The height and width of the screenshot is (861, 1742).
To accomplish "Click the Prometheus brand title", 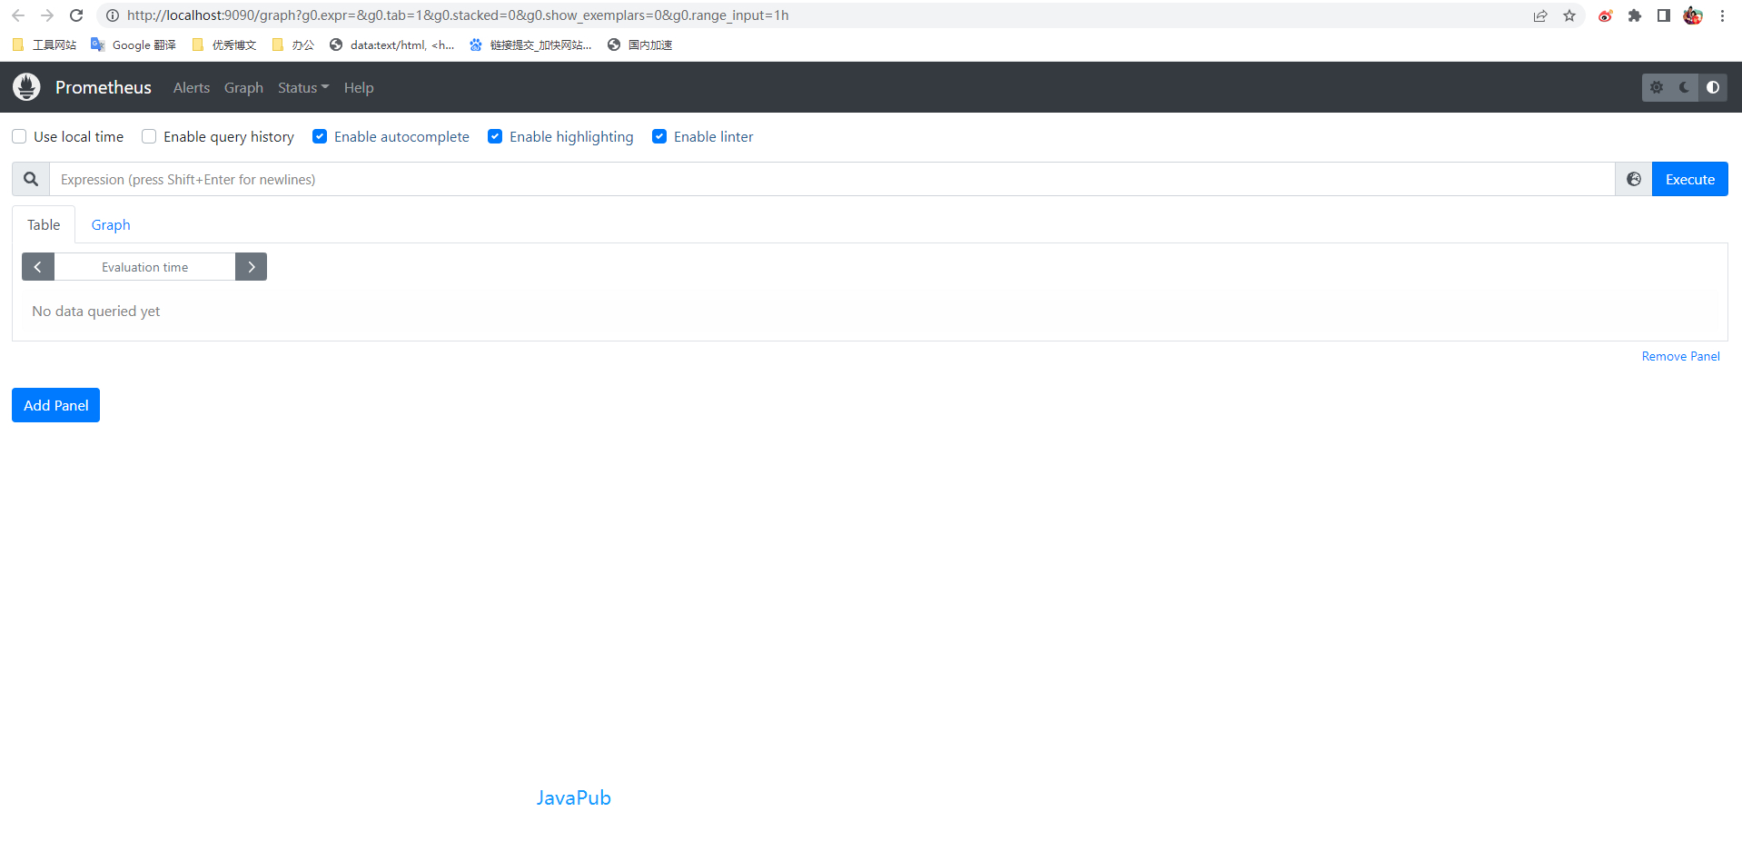I will click(104, 87).
